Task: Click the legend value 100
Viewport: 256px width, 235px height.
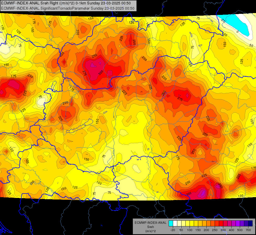Action: coord(190,230)
